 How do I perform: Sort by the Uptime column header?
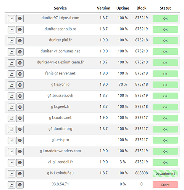123,8
